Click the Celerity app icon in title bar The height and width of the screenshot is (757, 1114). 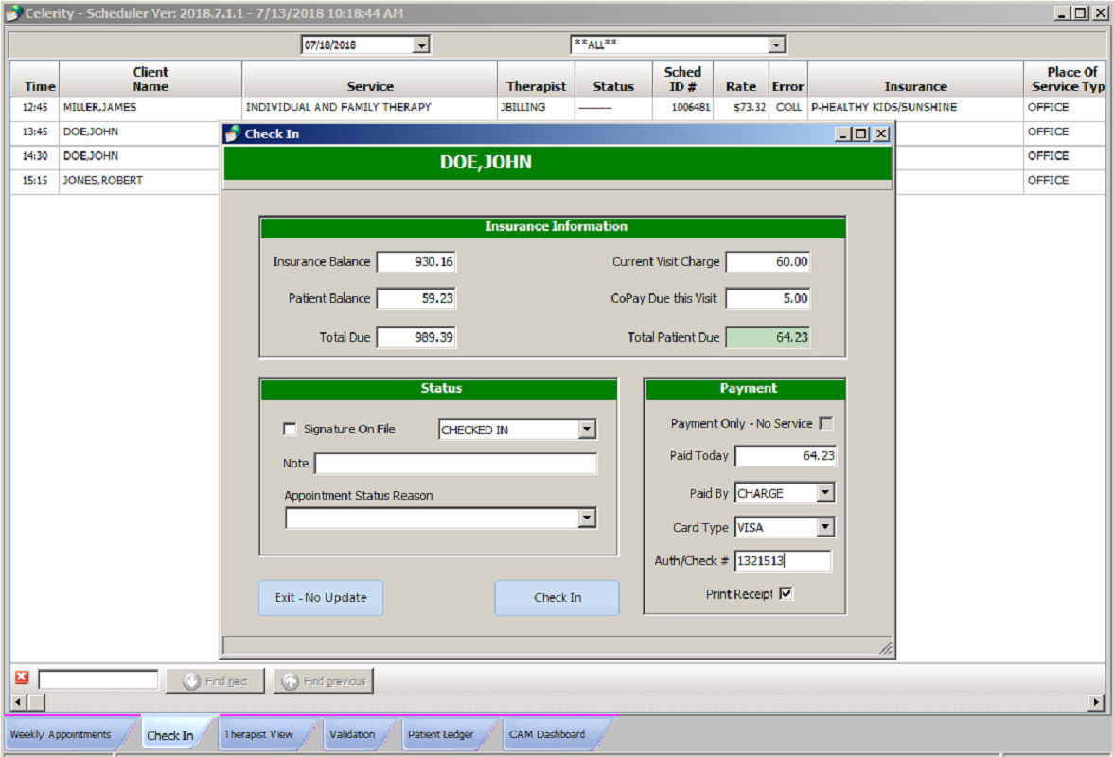[13, 13]
